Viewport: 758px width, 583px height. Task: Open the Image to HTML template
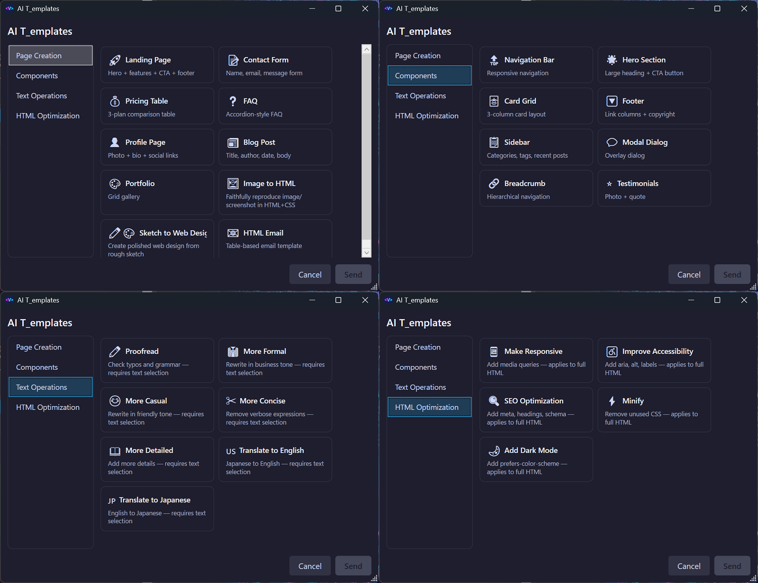(275, 193)
